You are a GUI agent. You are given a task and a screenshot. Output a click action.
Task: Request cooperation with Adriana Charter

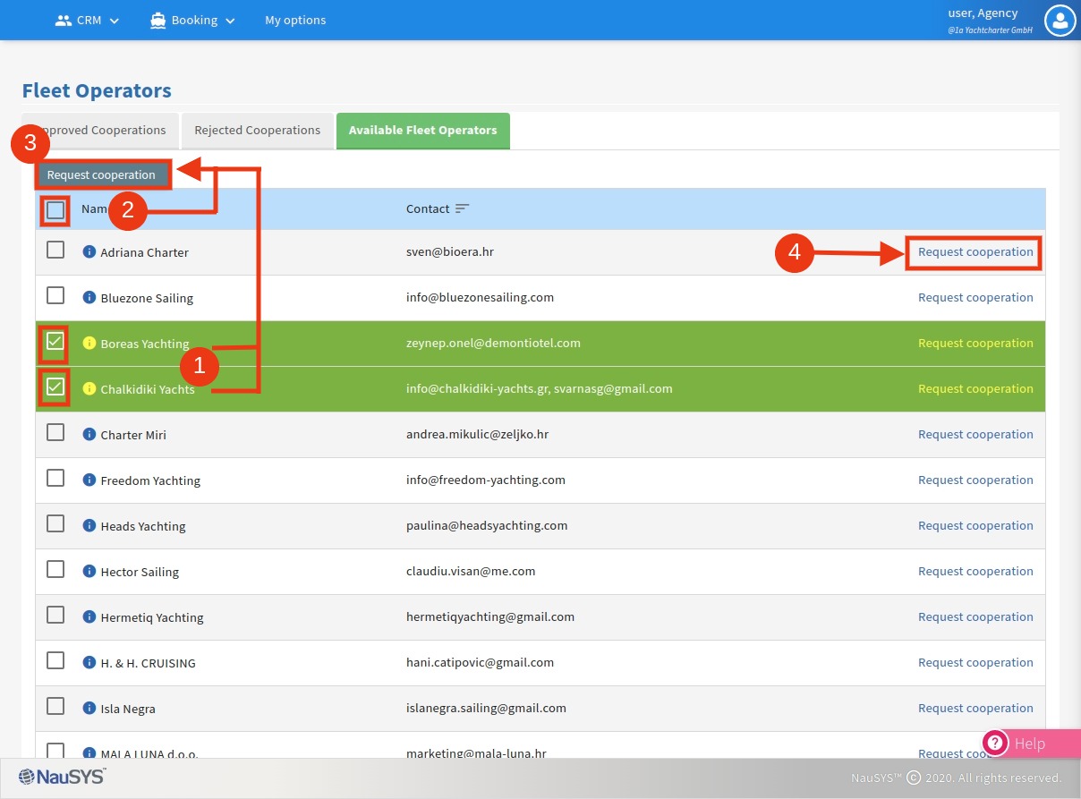[975, 252]
